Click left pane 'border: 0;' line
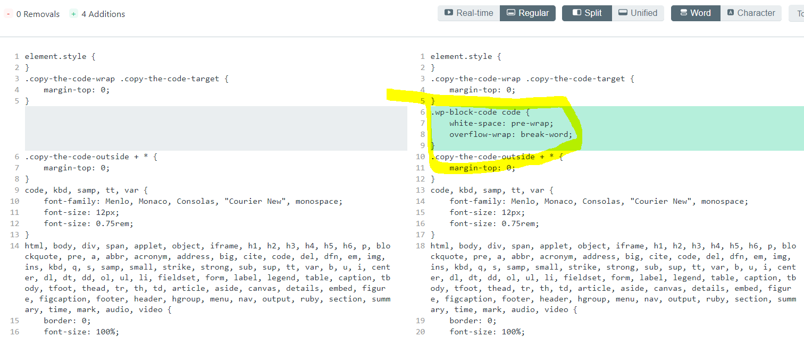Screen dimensions: 804x337 [67, 321]
